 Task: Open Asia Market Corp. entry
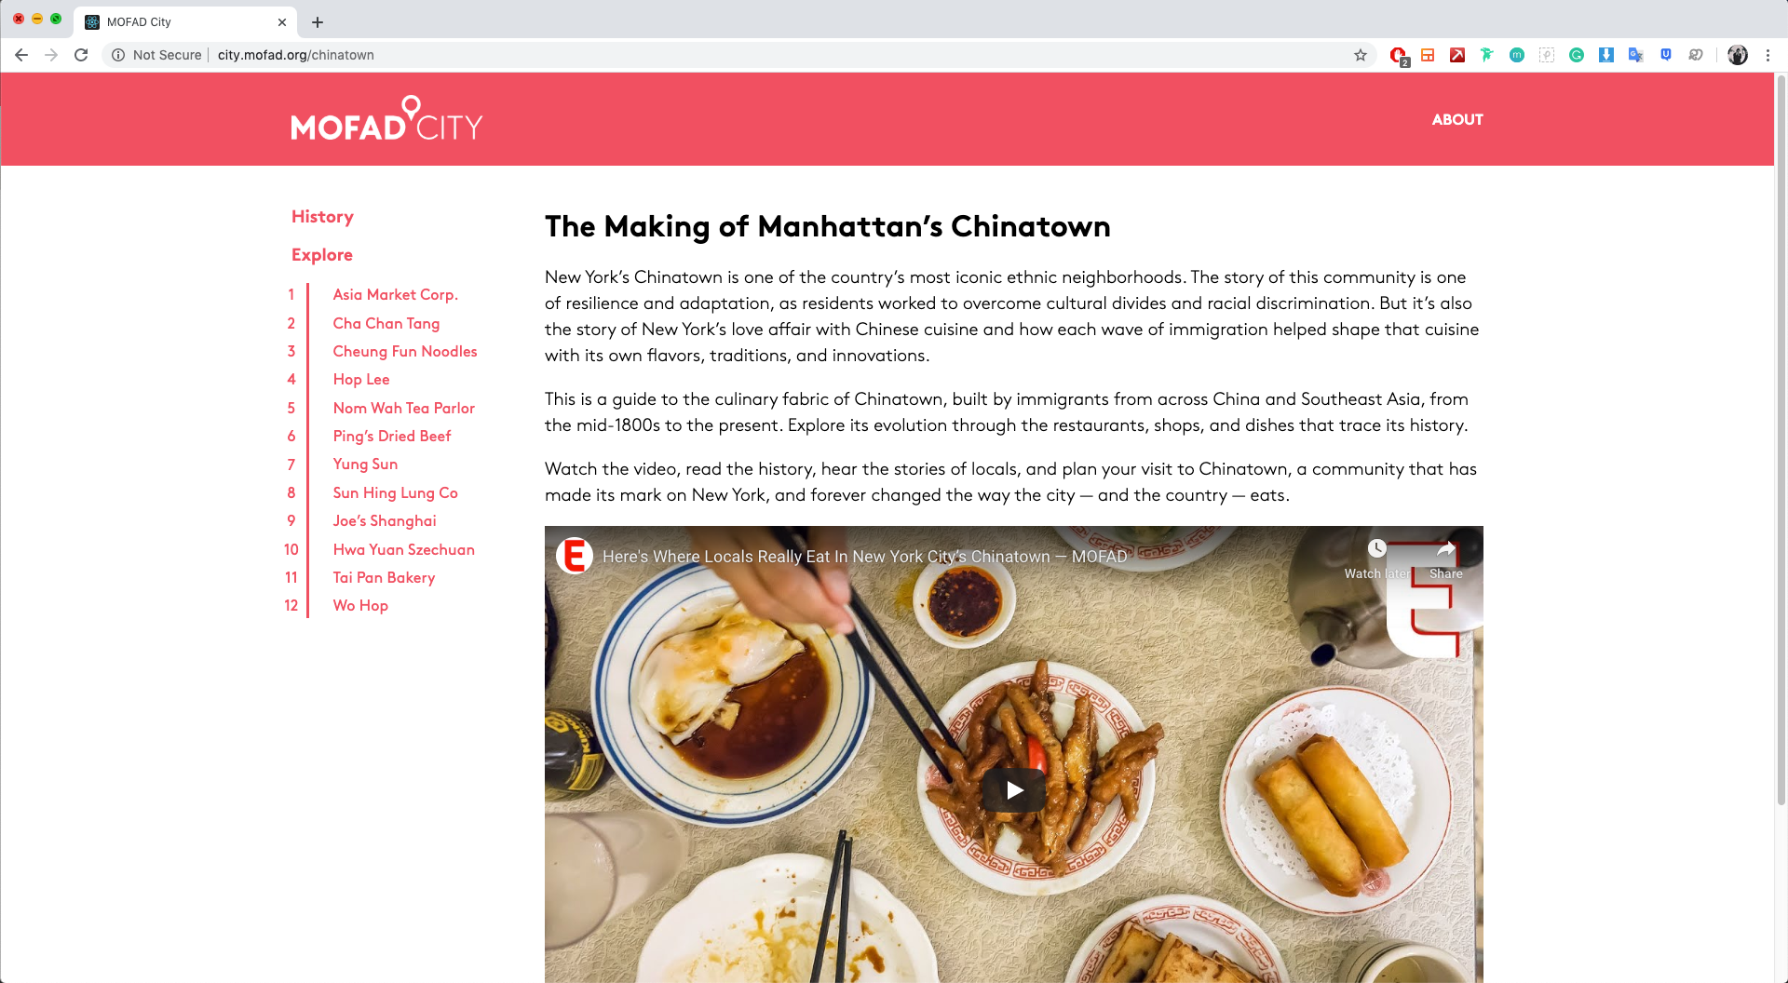pos(396,294)
